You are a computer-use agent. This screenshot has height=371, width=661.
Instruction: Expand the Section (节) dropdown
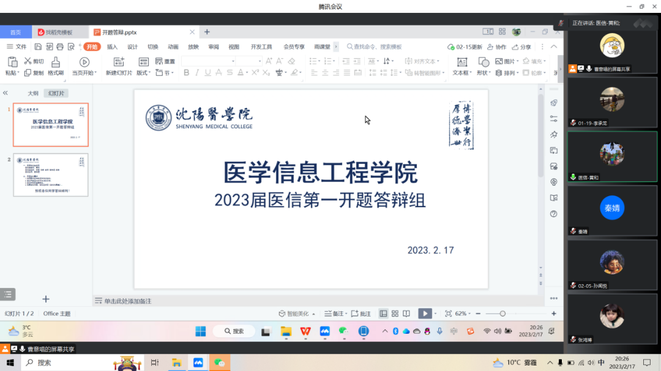(163, 73)
